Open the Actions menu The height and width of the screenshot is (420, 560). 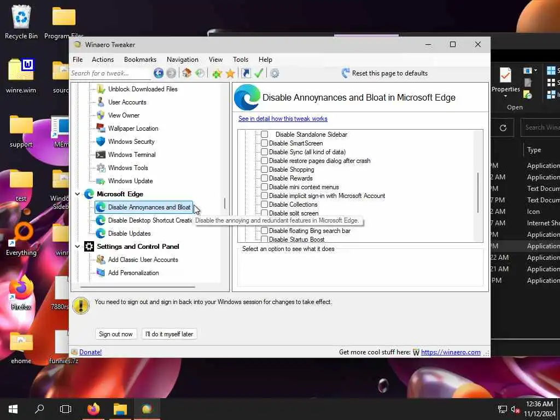tap(103, 60)
